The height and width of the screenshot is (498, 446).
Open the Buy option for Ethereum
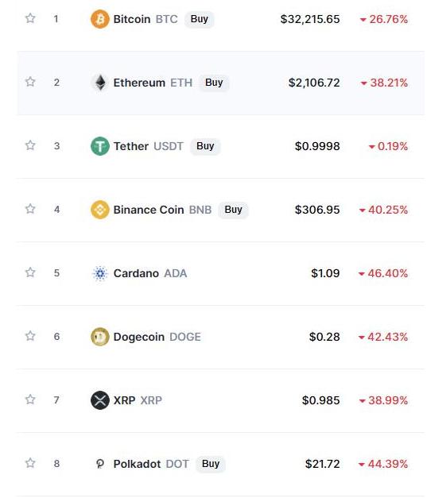click(214, 83)
